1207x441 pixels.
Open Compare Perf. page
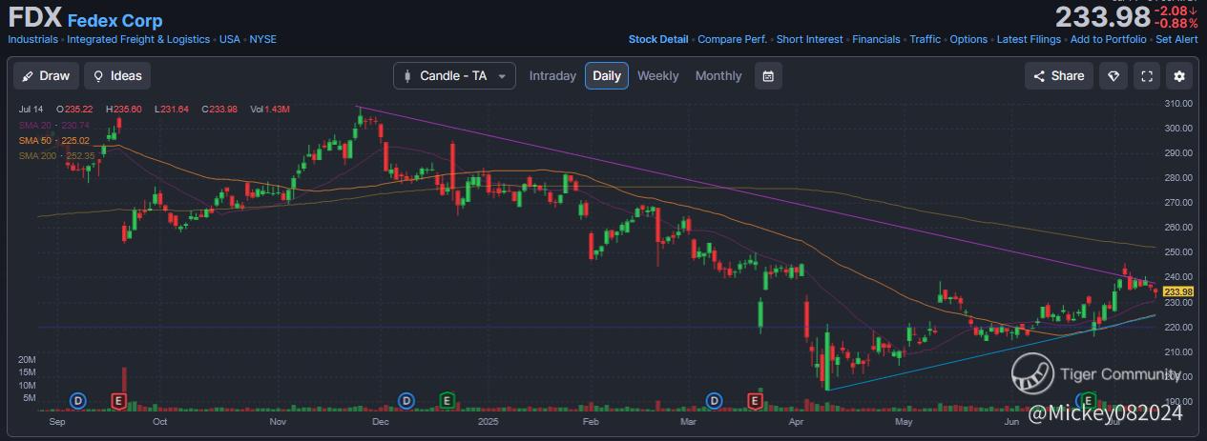point(733,40)
